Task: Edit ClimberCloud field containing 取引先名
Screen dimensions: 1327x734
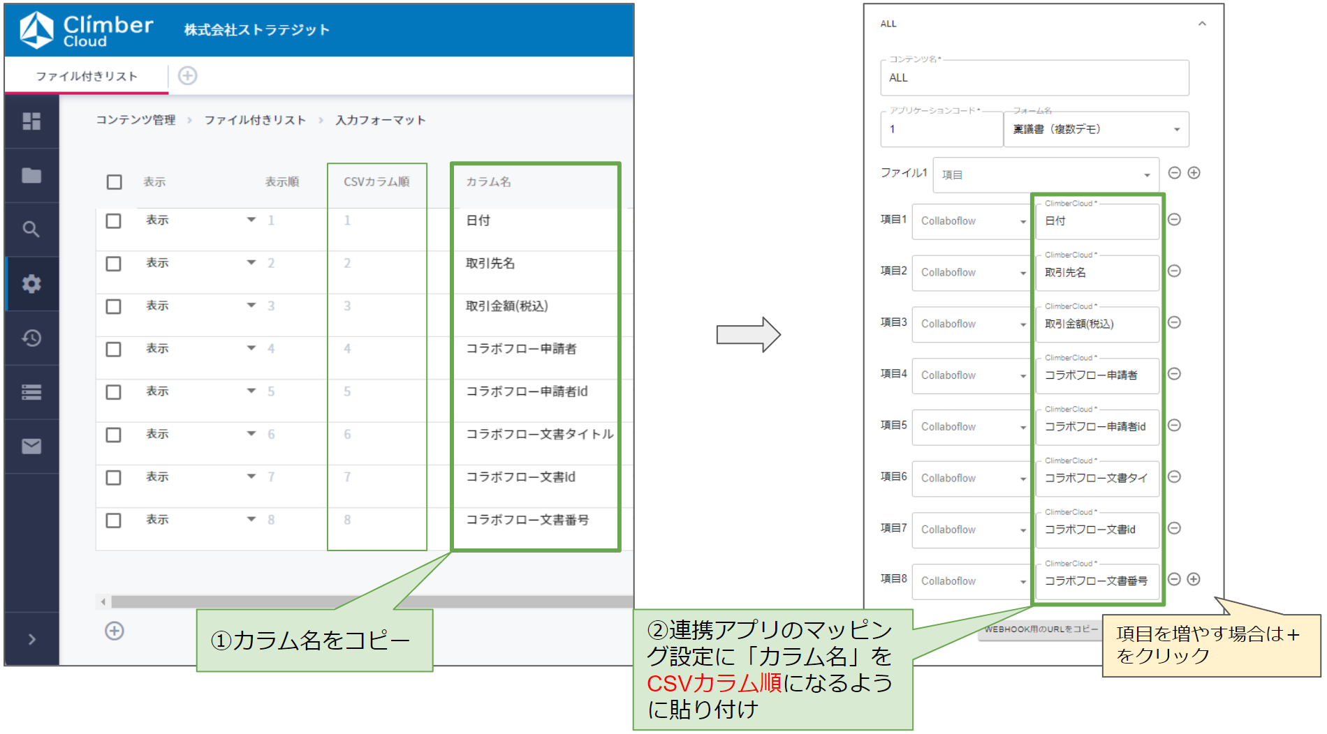Action: [1097, 273]
